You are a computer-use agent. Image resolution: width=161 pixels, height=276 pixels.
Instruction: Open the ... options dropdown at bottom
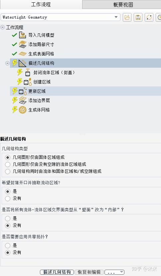114,272
